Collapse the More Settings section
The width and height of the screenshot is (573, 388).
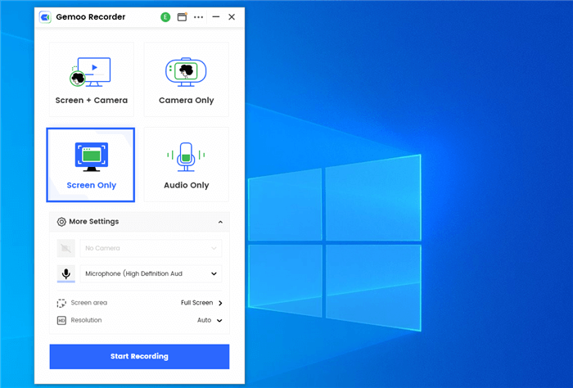(x=220, y=222)
